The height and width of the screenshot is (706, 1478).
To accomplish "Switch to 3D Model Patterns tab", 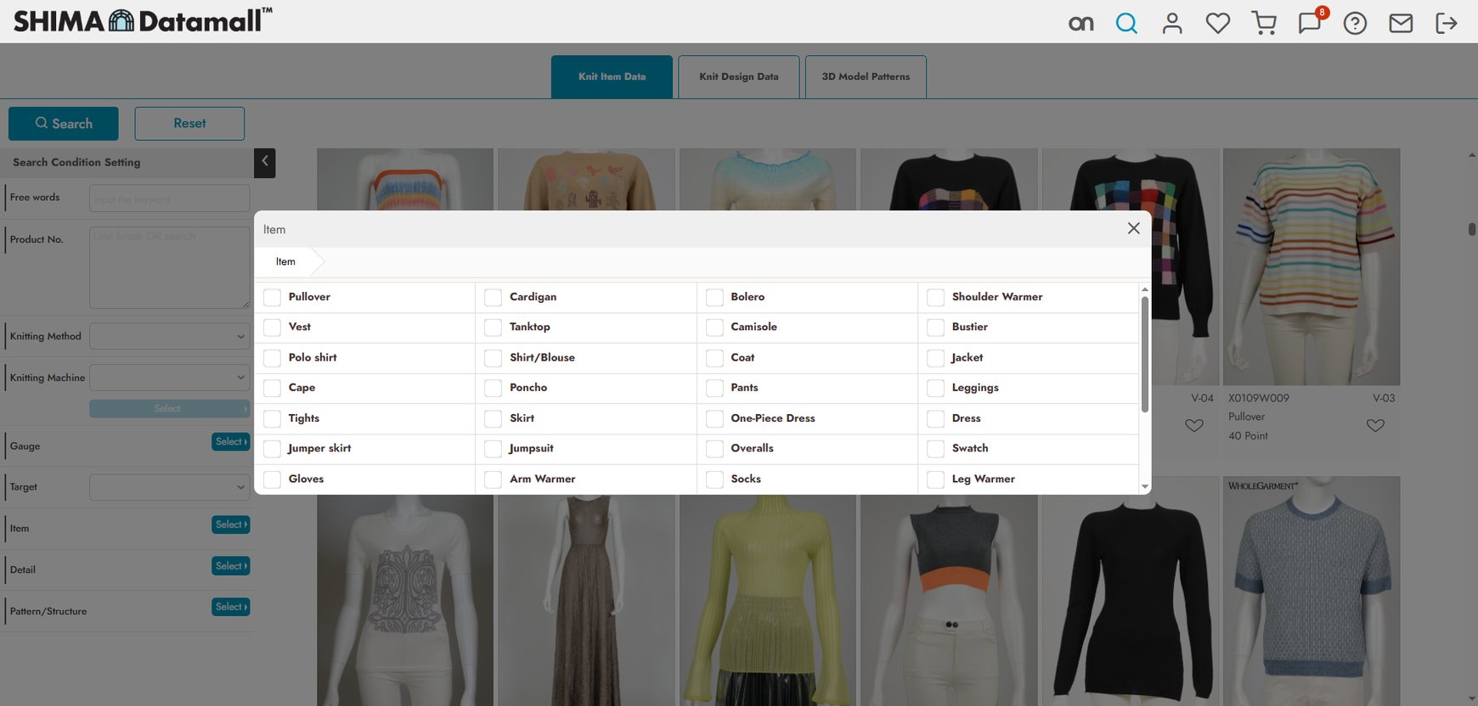I will [x=866, y=76].
